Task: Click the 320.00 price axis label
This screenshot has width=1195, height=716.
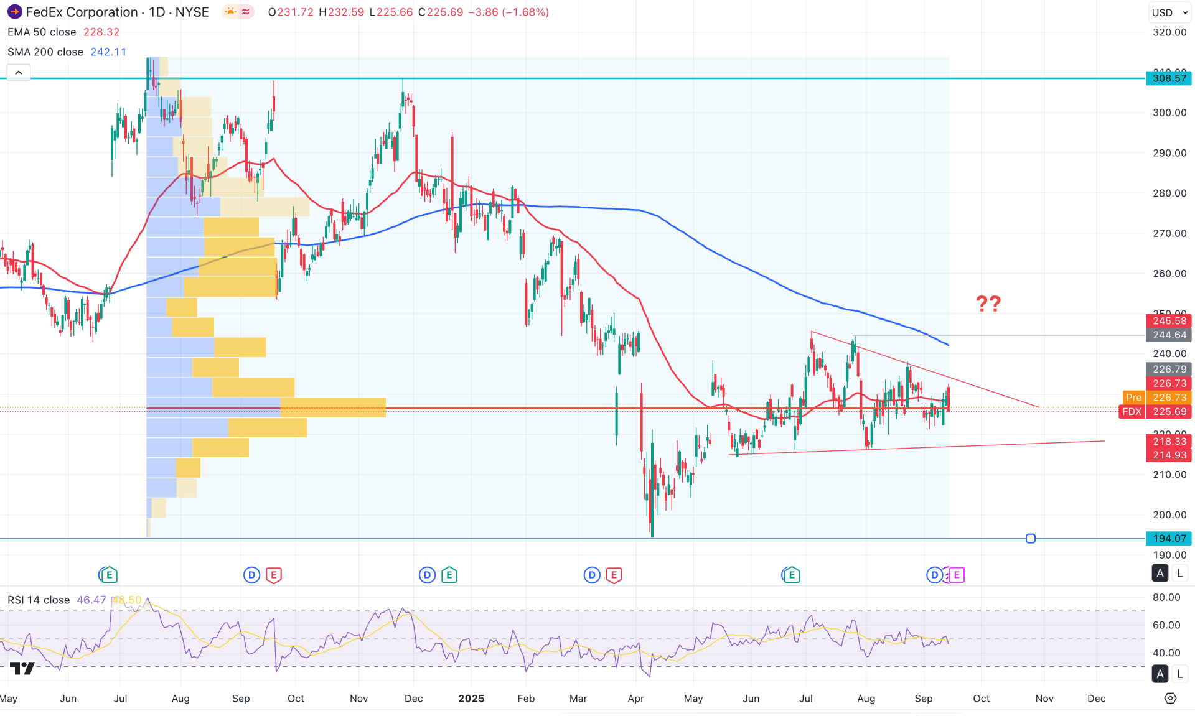Action: click(x=1169, y=32)
